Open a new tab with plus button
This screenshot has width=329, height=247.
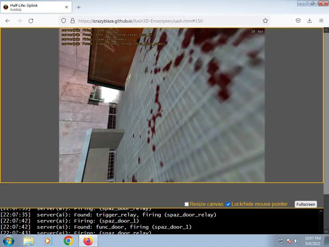(78, 7)
